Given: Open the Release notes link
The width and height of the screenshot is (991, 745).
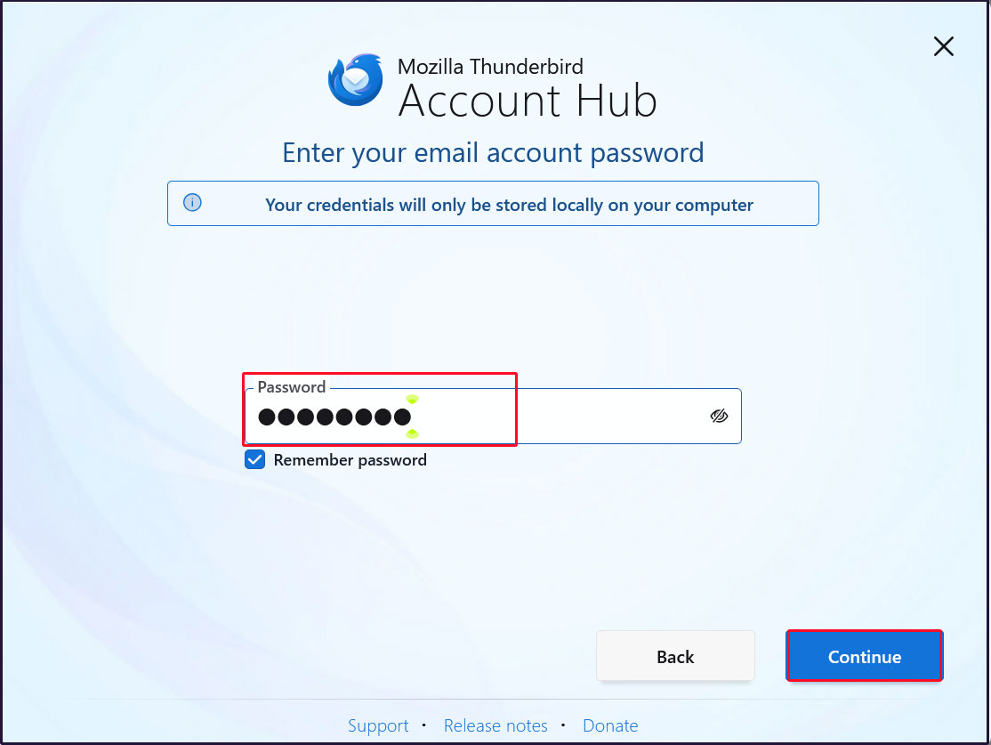Looking at the screenshot, I should coord(495,725).
